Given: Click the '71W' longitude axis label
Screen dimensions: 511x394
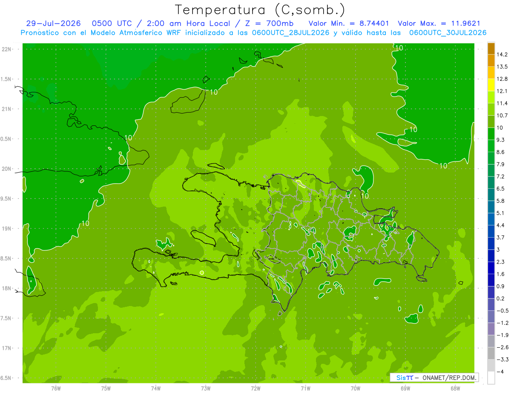Looking at the screenshot, I should point(305,388).
